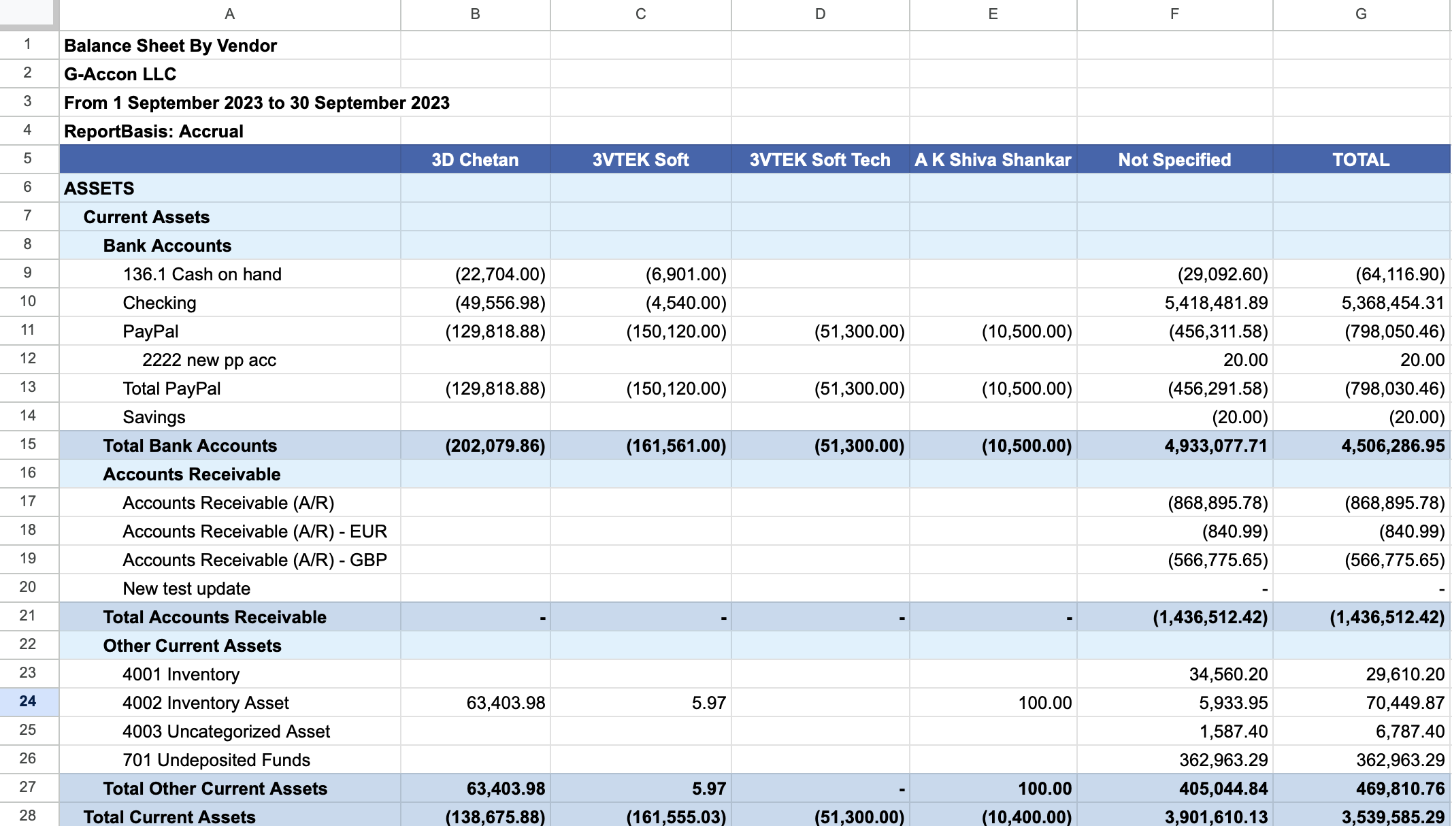
Task: Click the 'Checking' row label
Action: click(x=159, y=303)
